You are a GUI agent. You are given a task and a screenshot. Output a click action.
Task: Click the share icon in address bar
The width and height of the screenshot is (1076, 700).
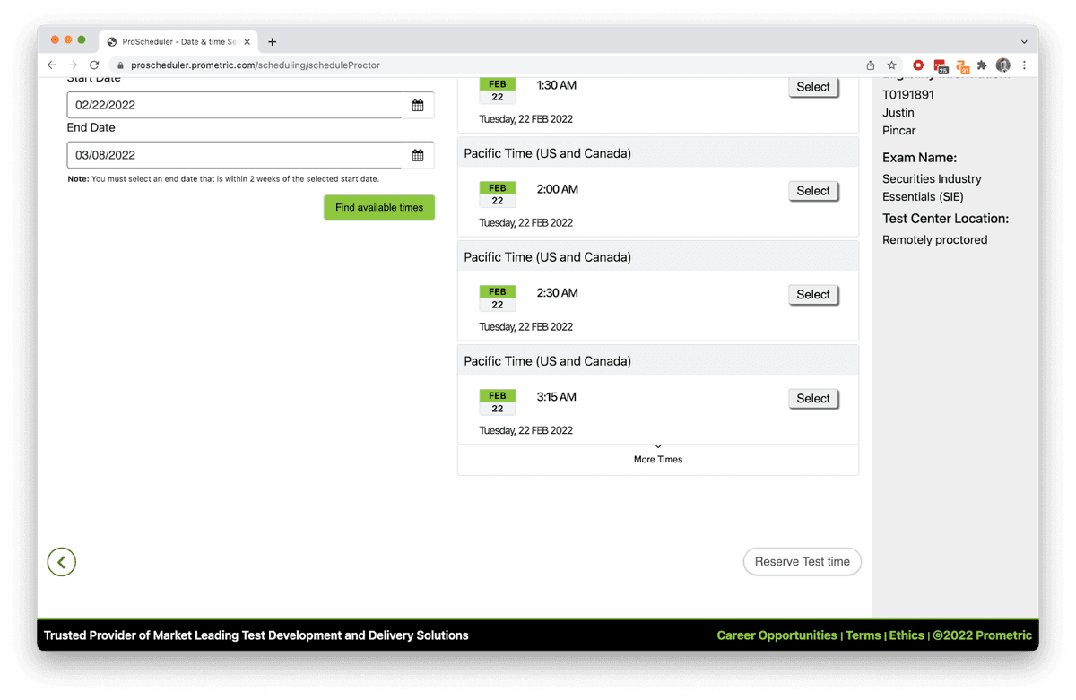point(871,65)
